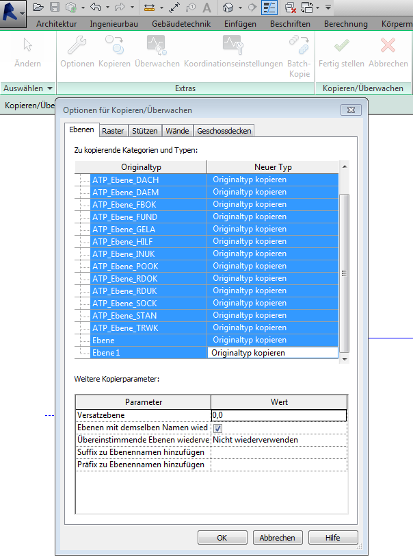413x557 pixels.
Task: Click the Überwachen monitor icon
Action: (155, 45)
